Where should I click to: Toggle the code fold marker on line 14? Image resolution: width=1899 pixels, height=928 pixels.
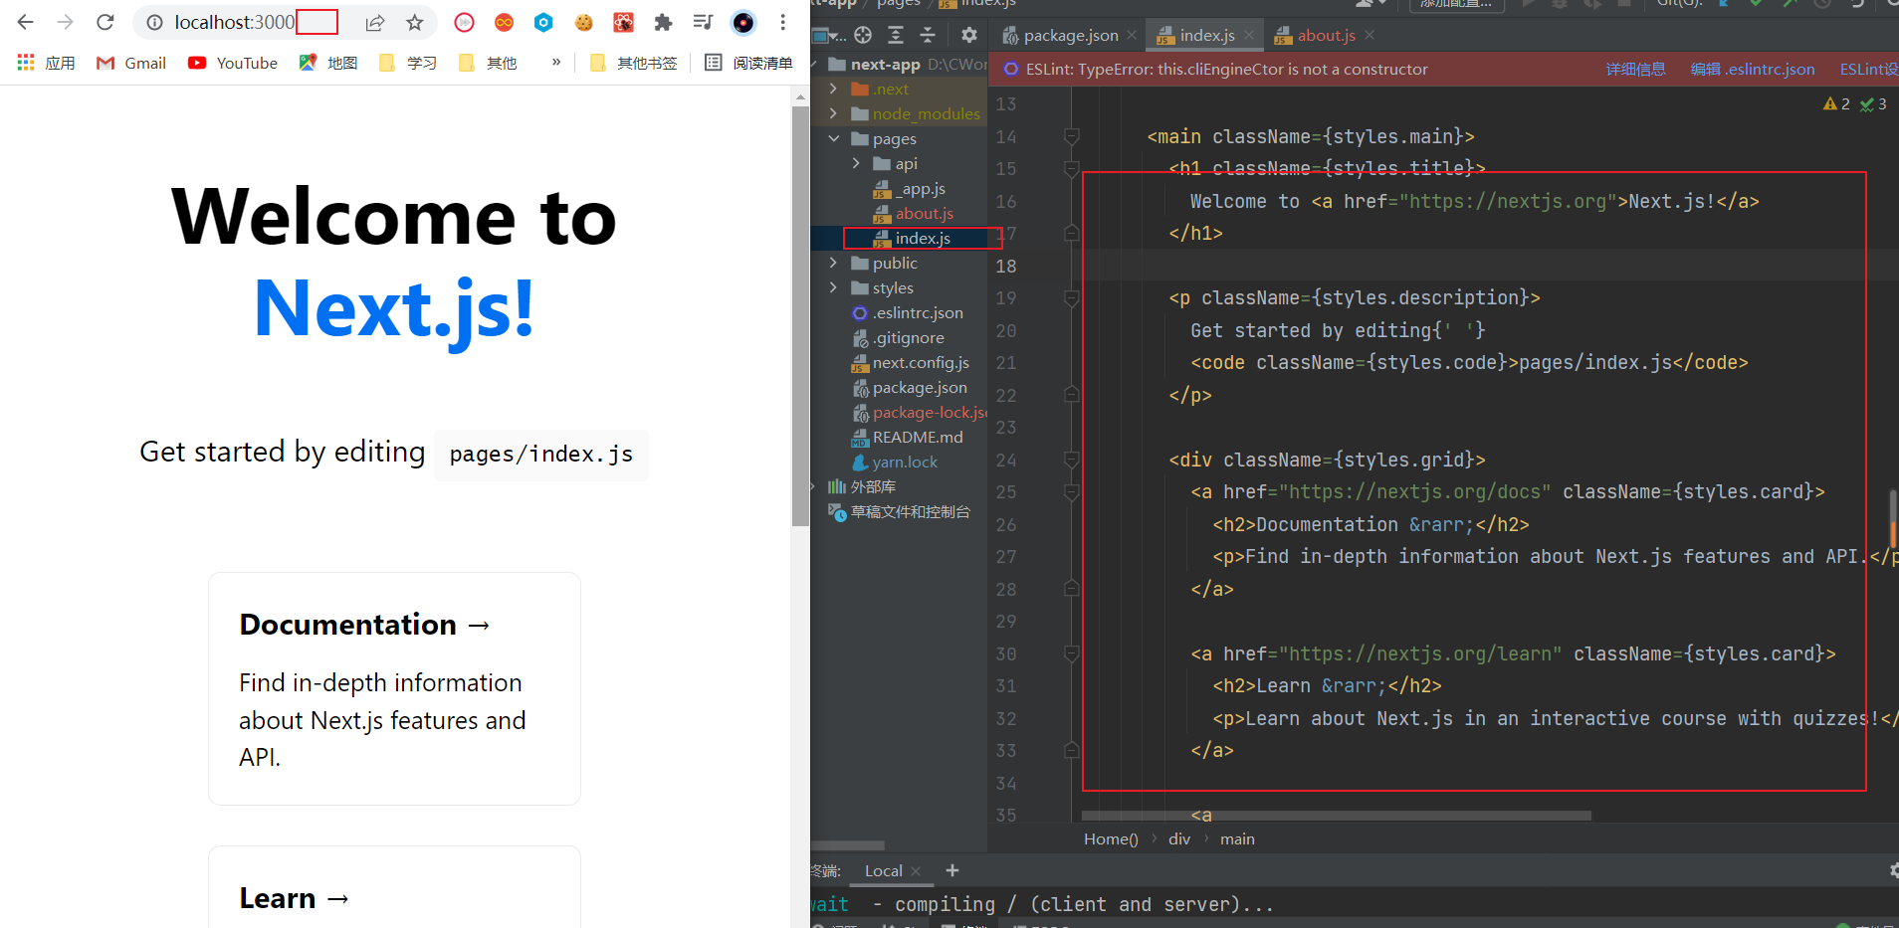pos(1072,136)
